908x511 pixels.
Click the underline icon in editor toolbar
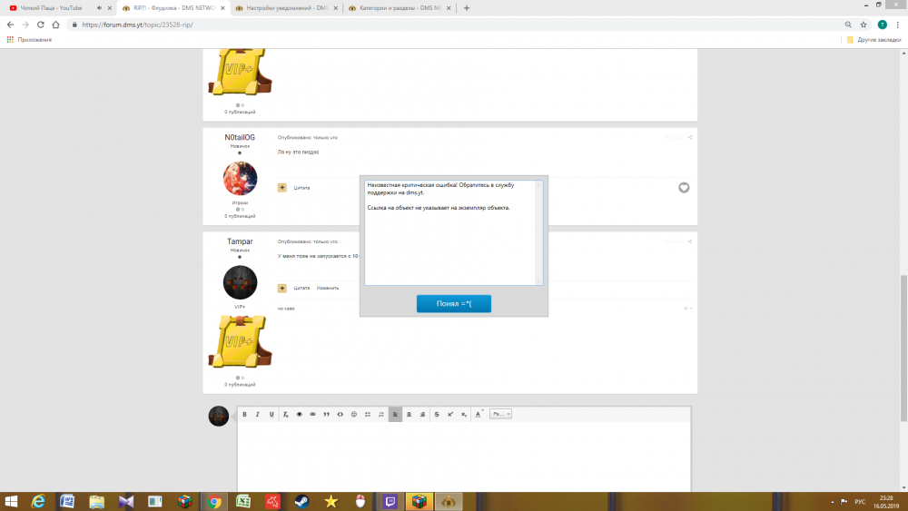(x=271, y=414)
